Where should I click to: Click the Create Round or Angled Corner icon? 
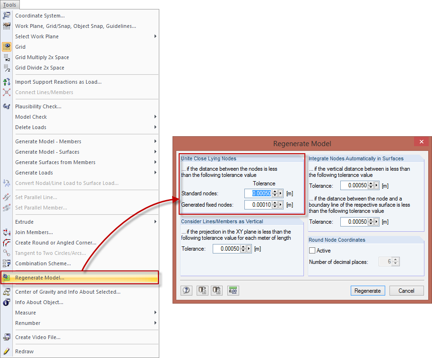pos(7,243)
